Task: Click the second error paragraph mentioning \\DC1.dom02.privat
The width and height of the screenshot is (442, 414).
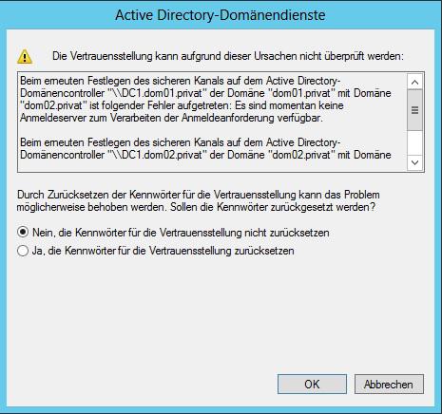Action: point(205,149)
